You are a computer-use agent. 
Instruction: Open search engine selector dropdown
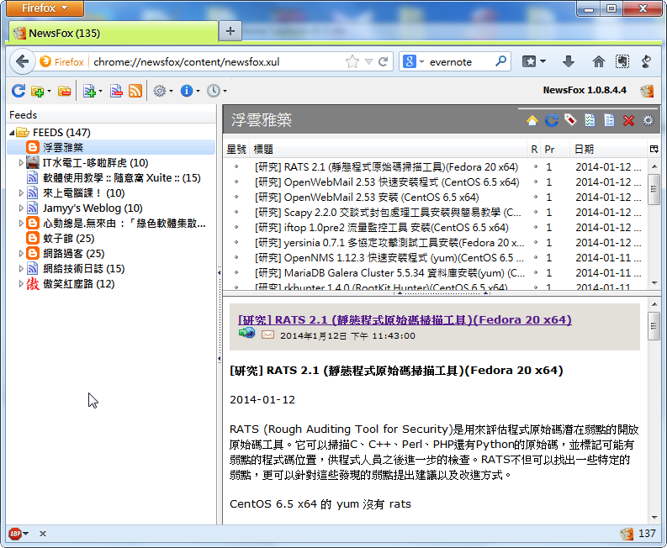[414, 61]
